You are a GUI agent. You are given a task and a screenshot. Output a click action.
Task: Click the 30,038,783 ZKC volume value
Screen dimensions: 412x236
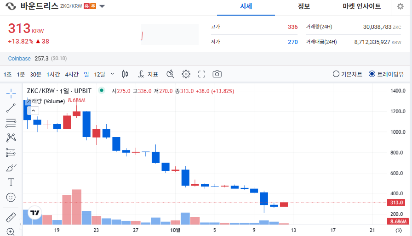(x=382, y=27)
